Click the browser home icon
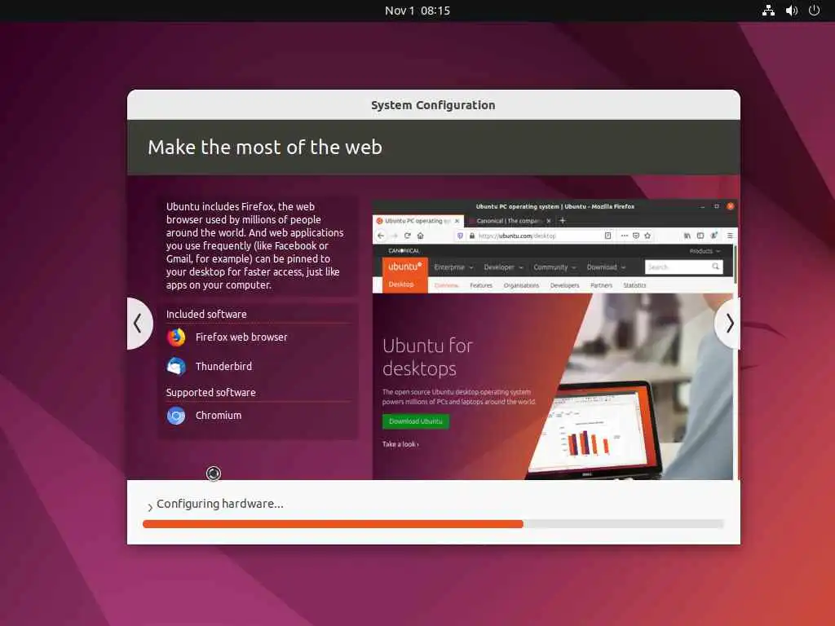Viewport: 835px width, 626px height. click(421, 236)
